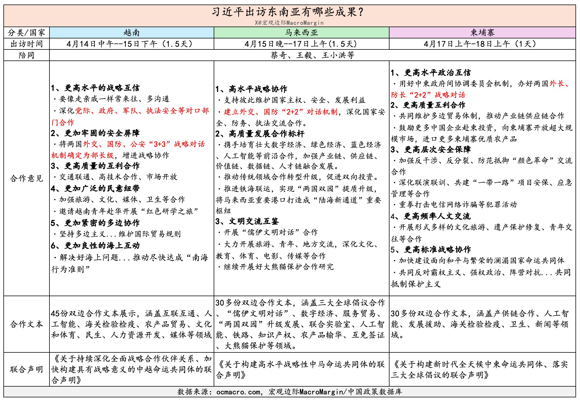580x403 pixels.
Task: Select the 马来西亚 column header
Action: 301,33
